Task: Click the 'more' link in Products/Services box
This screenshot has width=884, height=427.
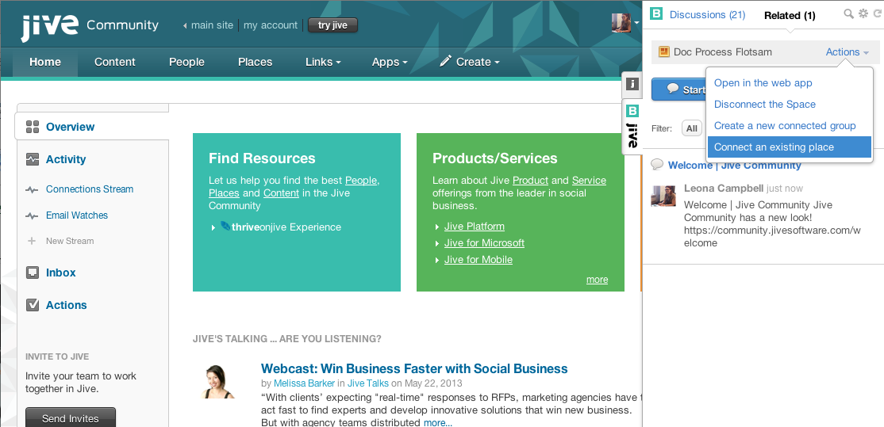Action: point(597,280)
